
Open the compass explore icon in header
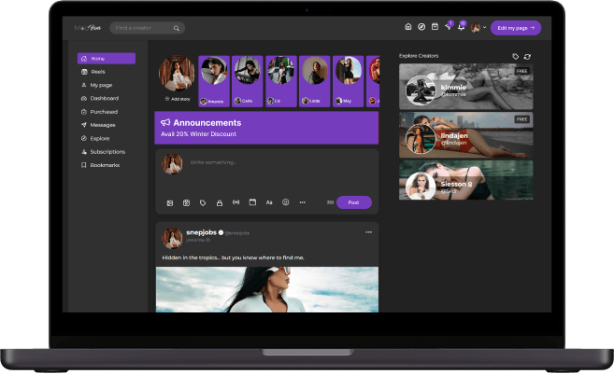coord(421,27)
